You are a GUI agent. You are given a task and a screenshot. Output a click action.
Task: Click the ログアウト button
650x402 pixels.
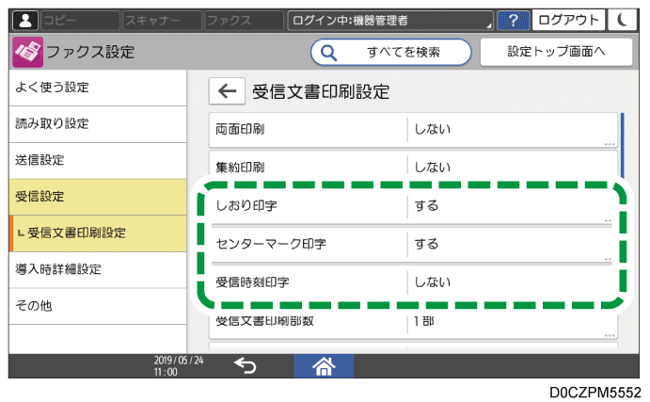(x=568, y=20)
